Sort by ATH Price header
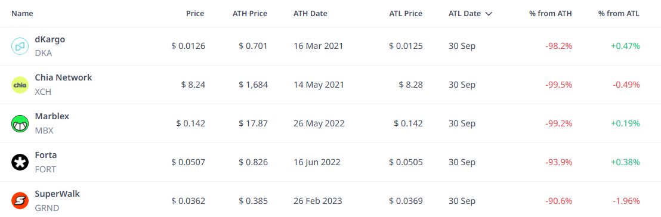The height and width of the screenshot is (217, 661). tap(250, 14)
